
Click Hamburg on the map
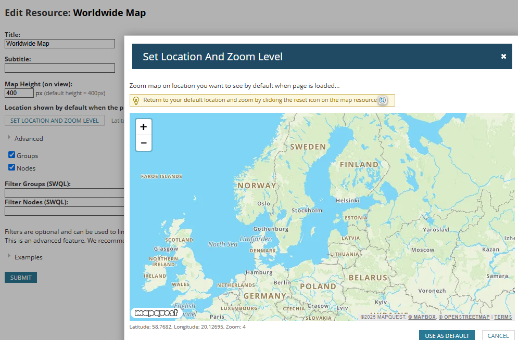pos(259,272)
